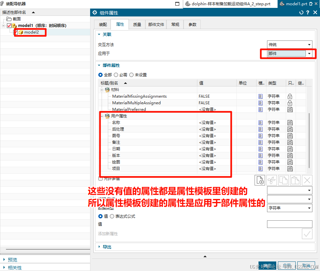Viewport: 320px width, 271px height.
Task: Click the 确定 button
Action: (267, 265)
